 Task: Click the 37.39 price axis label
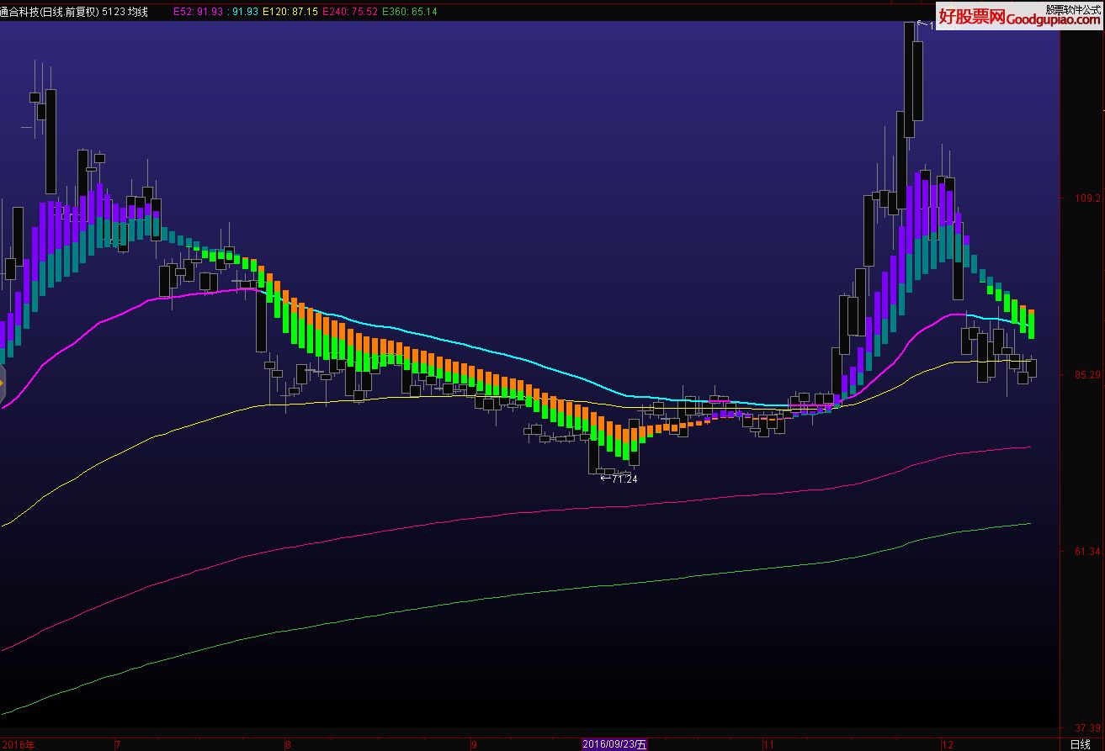coord(1088,728)
